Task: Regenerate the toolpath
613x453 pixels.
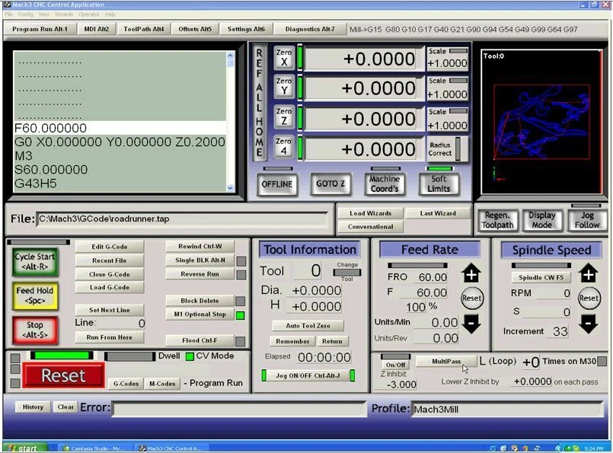Action: pyautogui.click(x=496, y=220)
